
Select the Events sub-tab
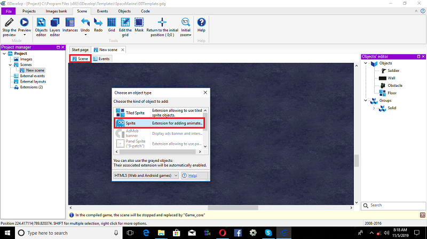tap(101, 59)
